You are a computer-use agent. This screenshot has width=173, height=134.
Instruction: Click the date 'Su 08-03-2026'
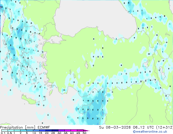[115, 127]
